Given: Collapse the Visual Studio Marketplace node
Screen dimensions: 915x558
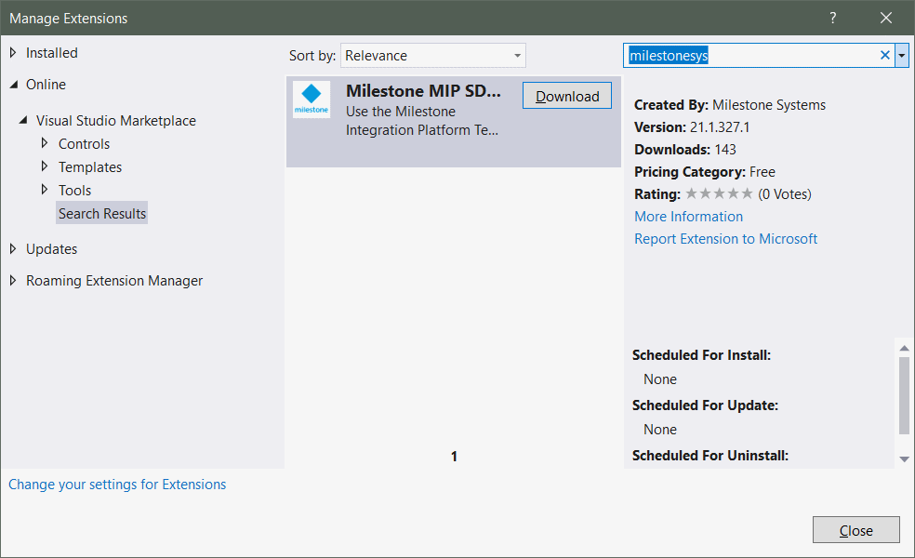Looking at the screenshot, I should click(x=23, y=120).
